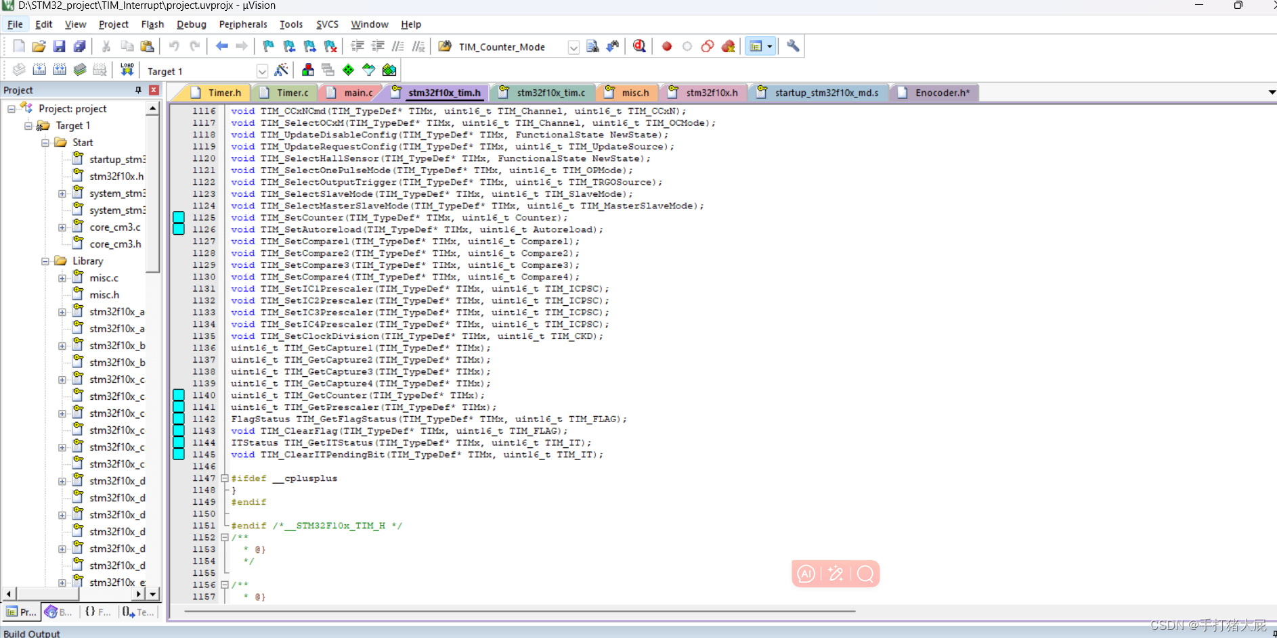
Task: Open Manage Project Items with the colored blocks icon
Action: 308,70
